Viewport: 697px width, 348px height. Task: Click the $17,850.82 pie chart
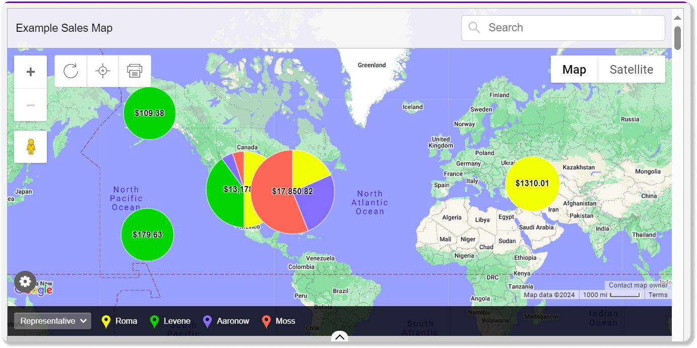click(293, 192)
